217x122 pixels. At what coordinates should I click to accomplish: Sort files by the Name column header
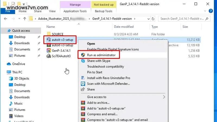click(50, 27)
